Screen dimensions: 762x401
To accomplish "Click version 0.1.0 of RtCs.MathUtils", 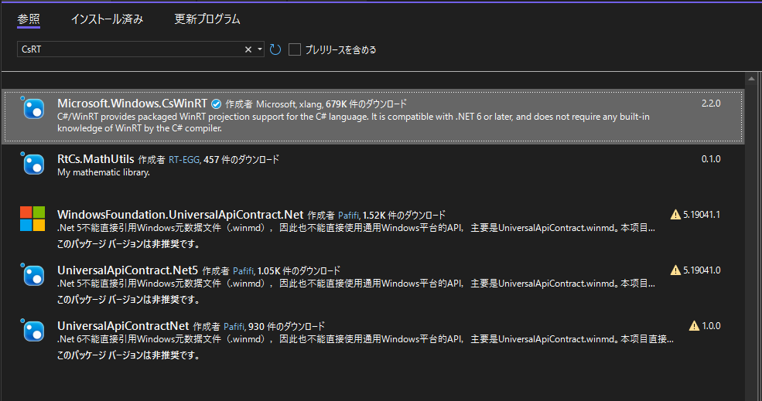I will (711, 158).
